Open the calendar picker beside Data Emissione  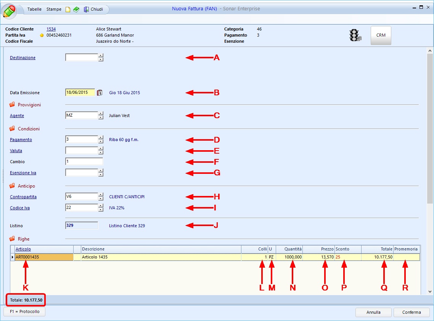click(100, 93)
